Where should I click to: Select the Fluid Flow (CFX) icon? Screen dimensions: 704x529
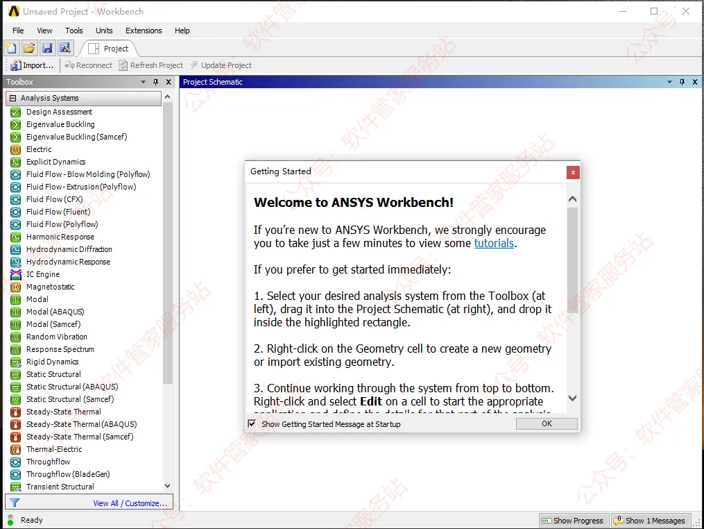(16, 199)
